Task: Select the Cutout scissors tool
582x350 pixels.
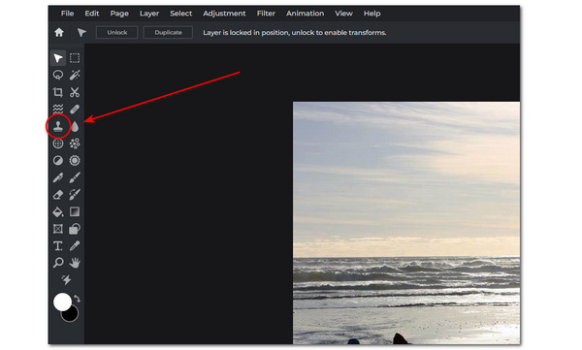Action: click(75, 92)
